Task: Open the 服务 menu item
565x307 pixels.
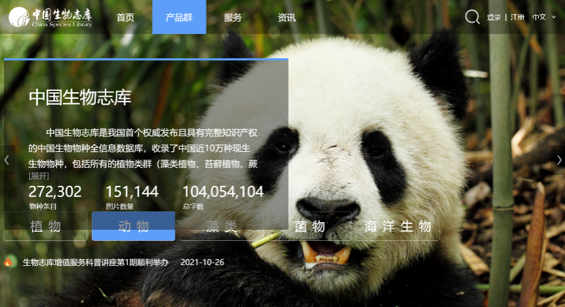Action: click(233, 17)
